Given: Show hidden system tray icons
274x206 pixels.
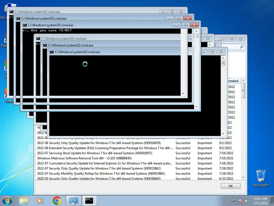Looking at the screenshot, I should [227, 201].
